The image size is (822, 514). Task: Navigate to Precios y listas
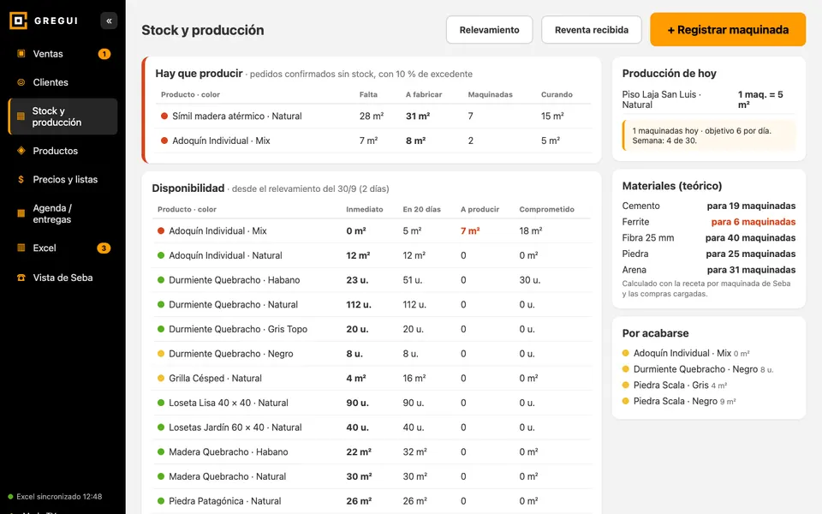63,179
